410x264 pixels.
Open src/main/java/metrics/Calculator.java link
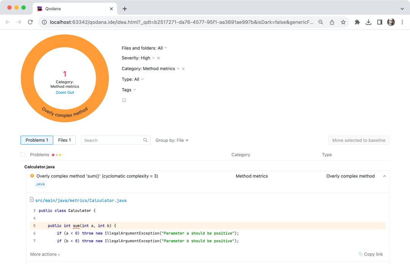[x=81, y=200]
